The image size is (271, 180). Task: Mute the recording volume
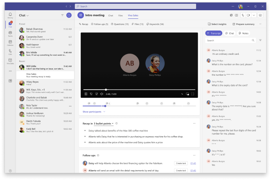[x=102, y=94]
